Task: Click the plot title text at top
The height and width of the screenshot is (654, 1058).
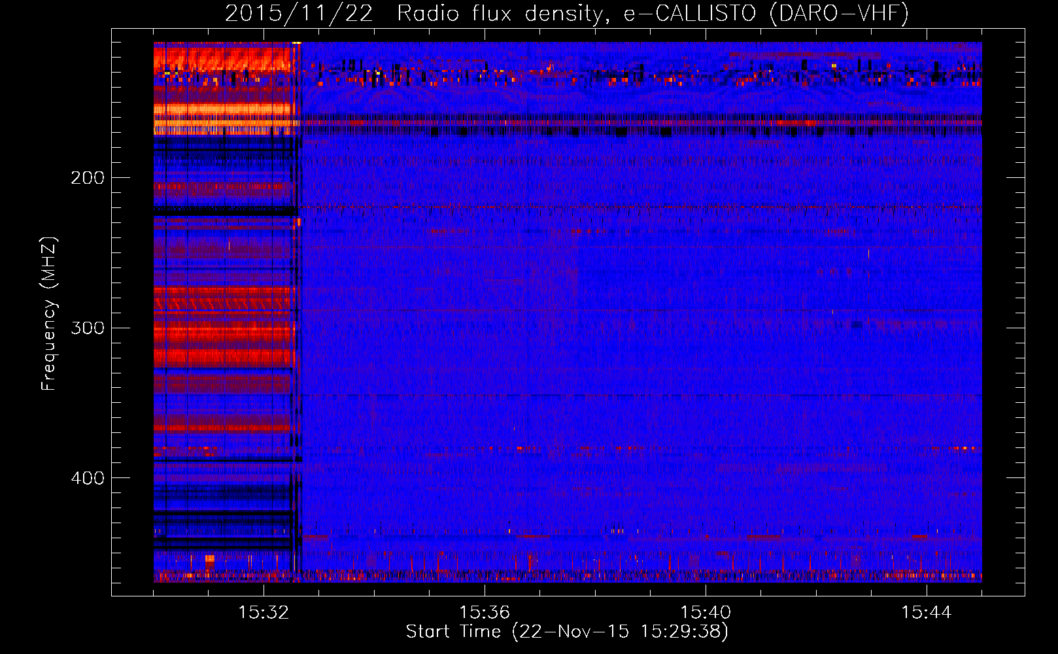Action: tap(566, 13)
